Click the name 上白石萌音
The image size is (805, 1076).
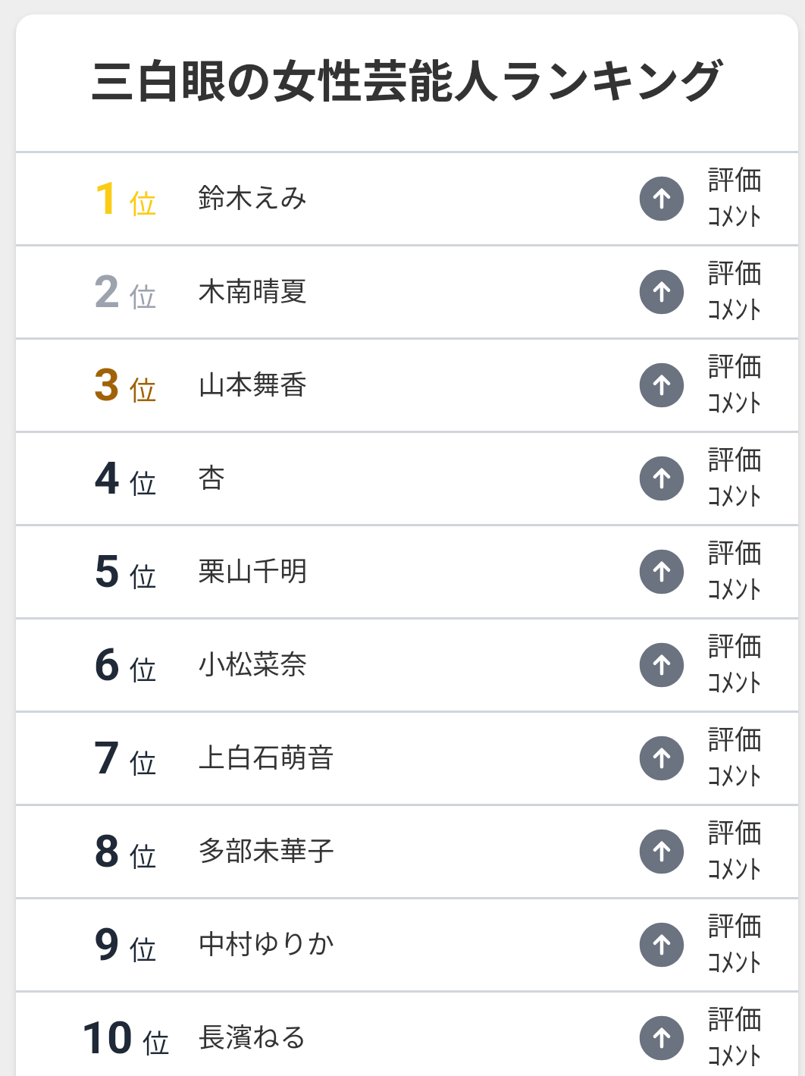pyautogui.click(x=266, y=758)
